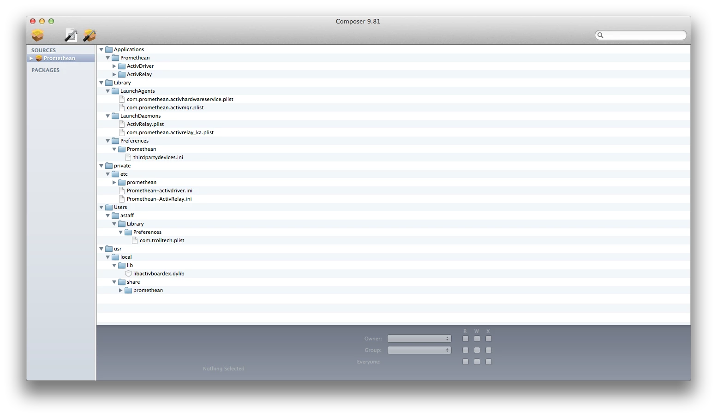Viewport: 717px width, 417px height.
Task: Click the Build as DMG hammer icon
Action: (x=90, y=35)
